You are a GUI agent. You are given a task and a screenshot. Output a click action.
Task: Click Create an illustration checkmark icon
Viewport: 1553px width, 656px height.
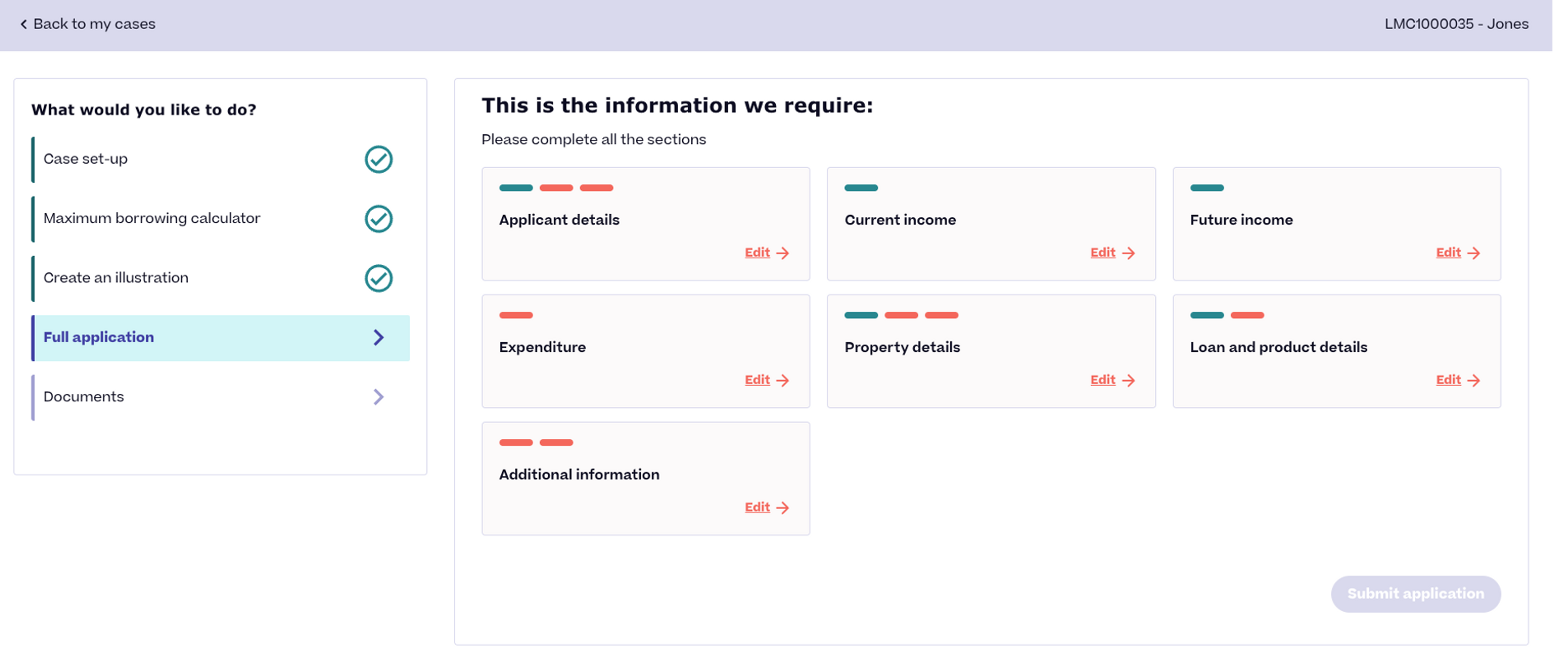(x=378, y=278)
